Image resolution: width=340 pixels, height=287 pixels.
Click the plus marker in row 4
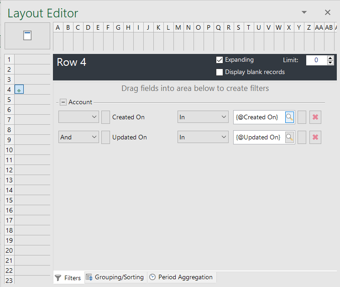click(19, 90)
